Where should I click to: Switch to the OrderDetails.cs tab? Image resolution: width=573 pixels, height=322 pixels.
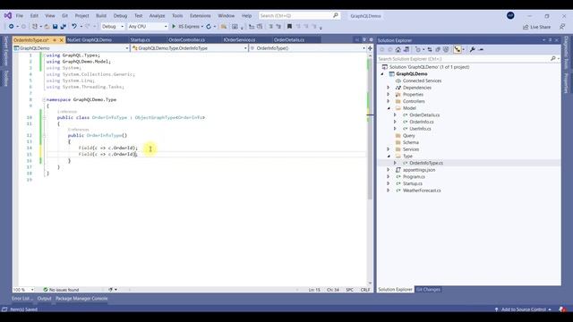click(288, 39)
